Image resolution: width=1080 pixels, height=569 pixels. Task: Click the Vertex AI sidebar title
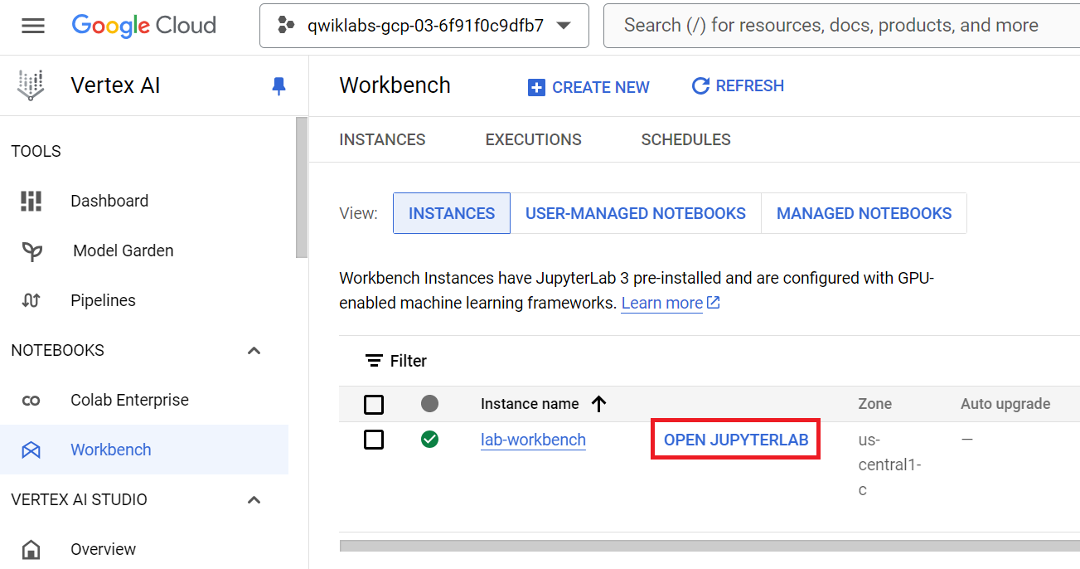click(x=115, y=85)
